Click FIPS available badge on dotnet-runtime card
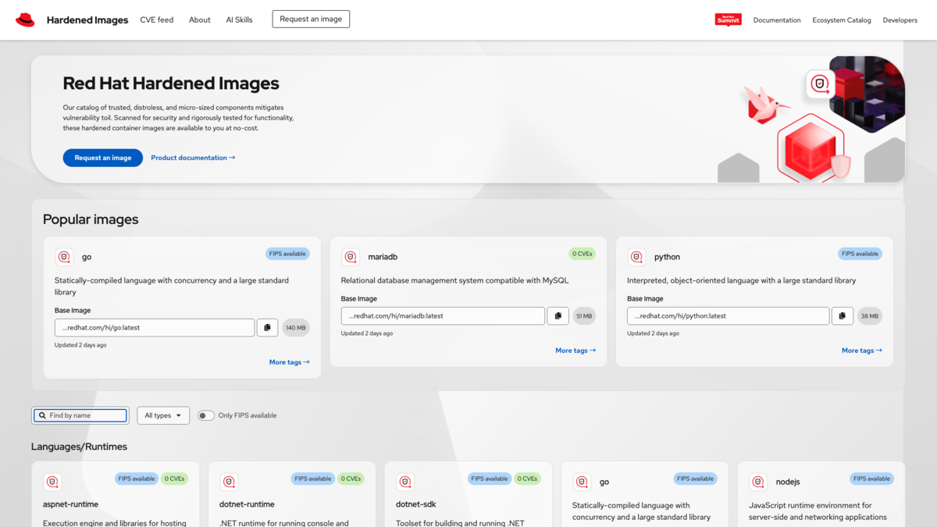This screenshot has height=527, width=937. pyautogui.click(x=313, y=479)
